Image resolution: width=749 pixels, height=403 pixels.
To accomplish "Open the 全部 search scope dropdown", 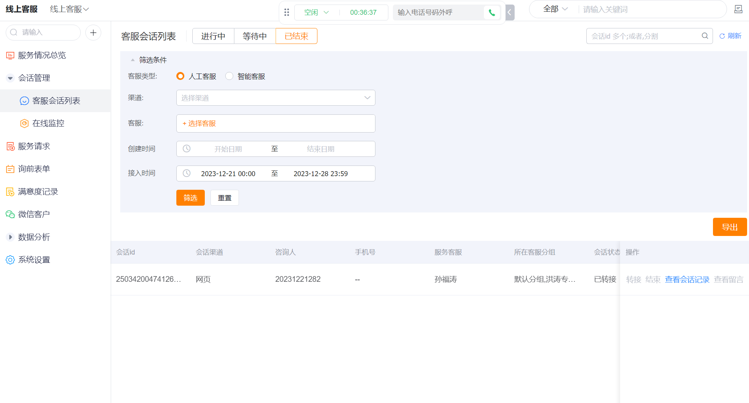I will tap(556, 9).
